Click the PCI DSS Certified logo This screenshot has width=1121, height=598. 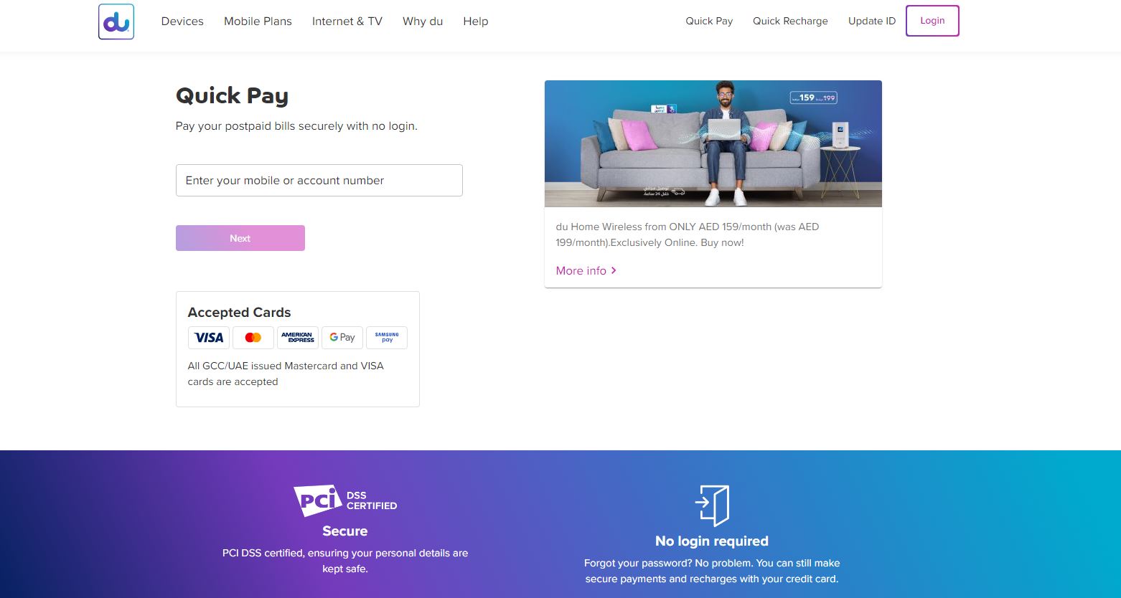(x=345, y=500)
